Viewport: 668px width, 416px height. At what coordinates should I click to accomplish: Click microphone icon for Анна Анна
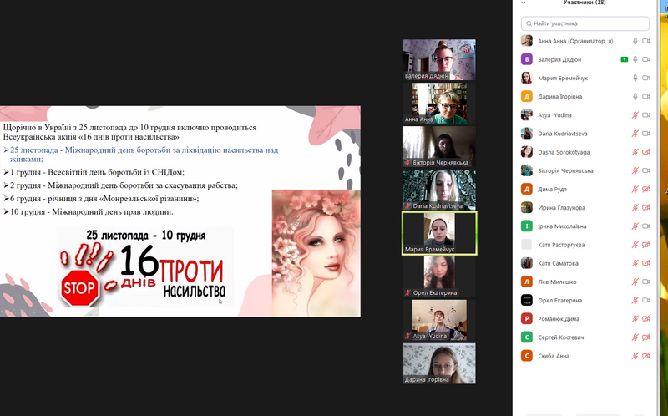click(635, 41)
